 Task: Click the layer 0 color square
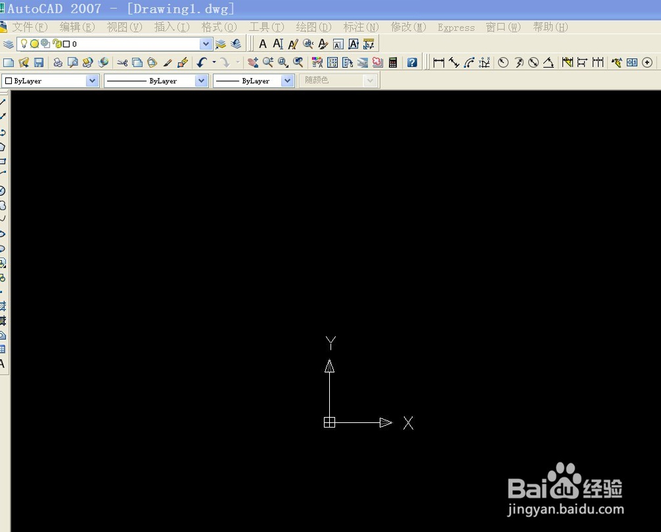(66, 44)
